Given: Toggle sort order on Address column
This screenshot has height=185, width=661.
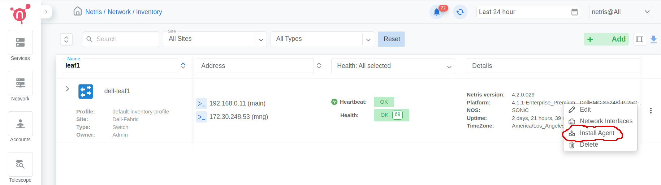Looking at the screenshot, I should (x=319, y=66).
